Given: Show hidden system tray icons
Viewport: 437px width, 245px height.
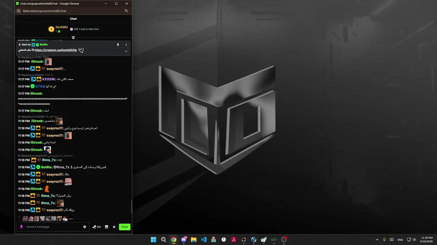Looking at the screenshot, I should point(377,240).
